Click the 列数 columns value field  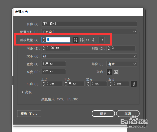pyautogui.click(x=123, y=48)
